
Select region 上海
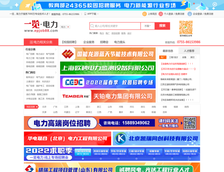[77, 107]
